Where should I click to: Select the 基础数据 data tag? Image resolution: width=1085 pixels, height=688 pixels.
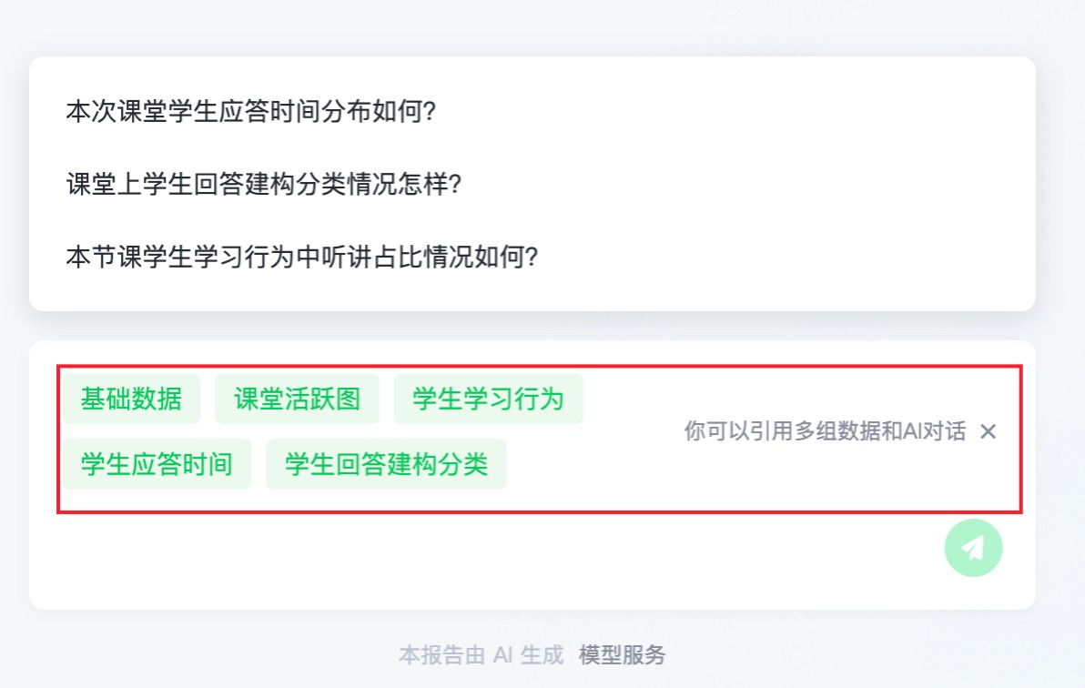coord(131,399)
